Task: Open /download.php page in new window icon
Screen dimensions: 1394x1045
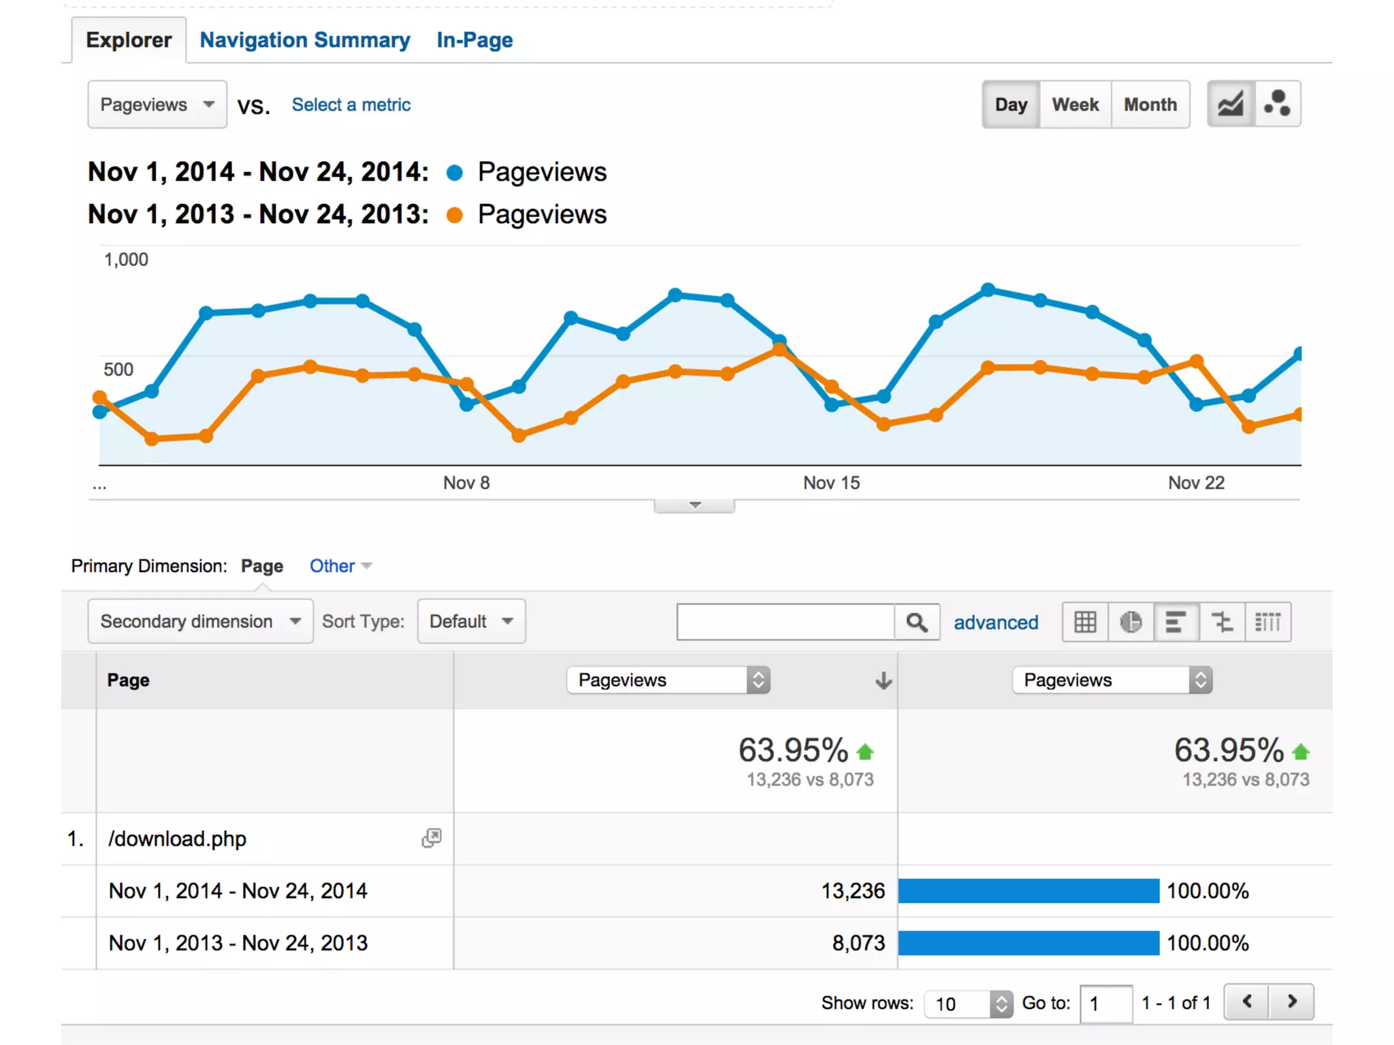Action: 432,838
